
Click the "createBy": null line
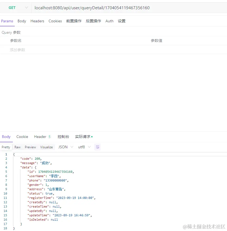tap(43, 202)
